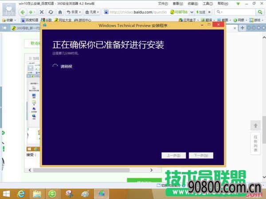
Task: Open the 查看(V) menu
Action: (x=178, y=4)
